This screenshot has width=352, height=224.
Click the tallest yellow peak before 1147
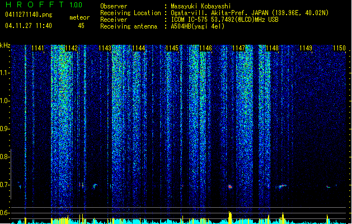coord(229,217)
